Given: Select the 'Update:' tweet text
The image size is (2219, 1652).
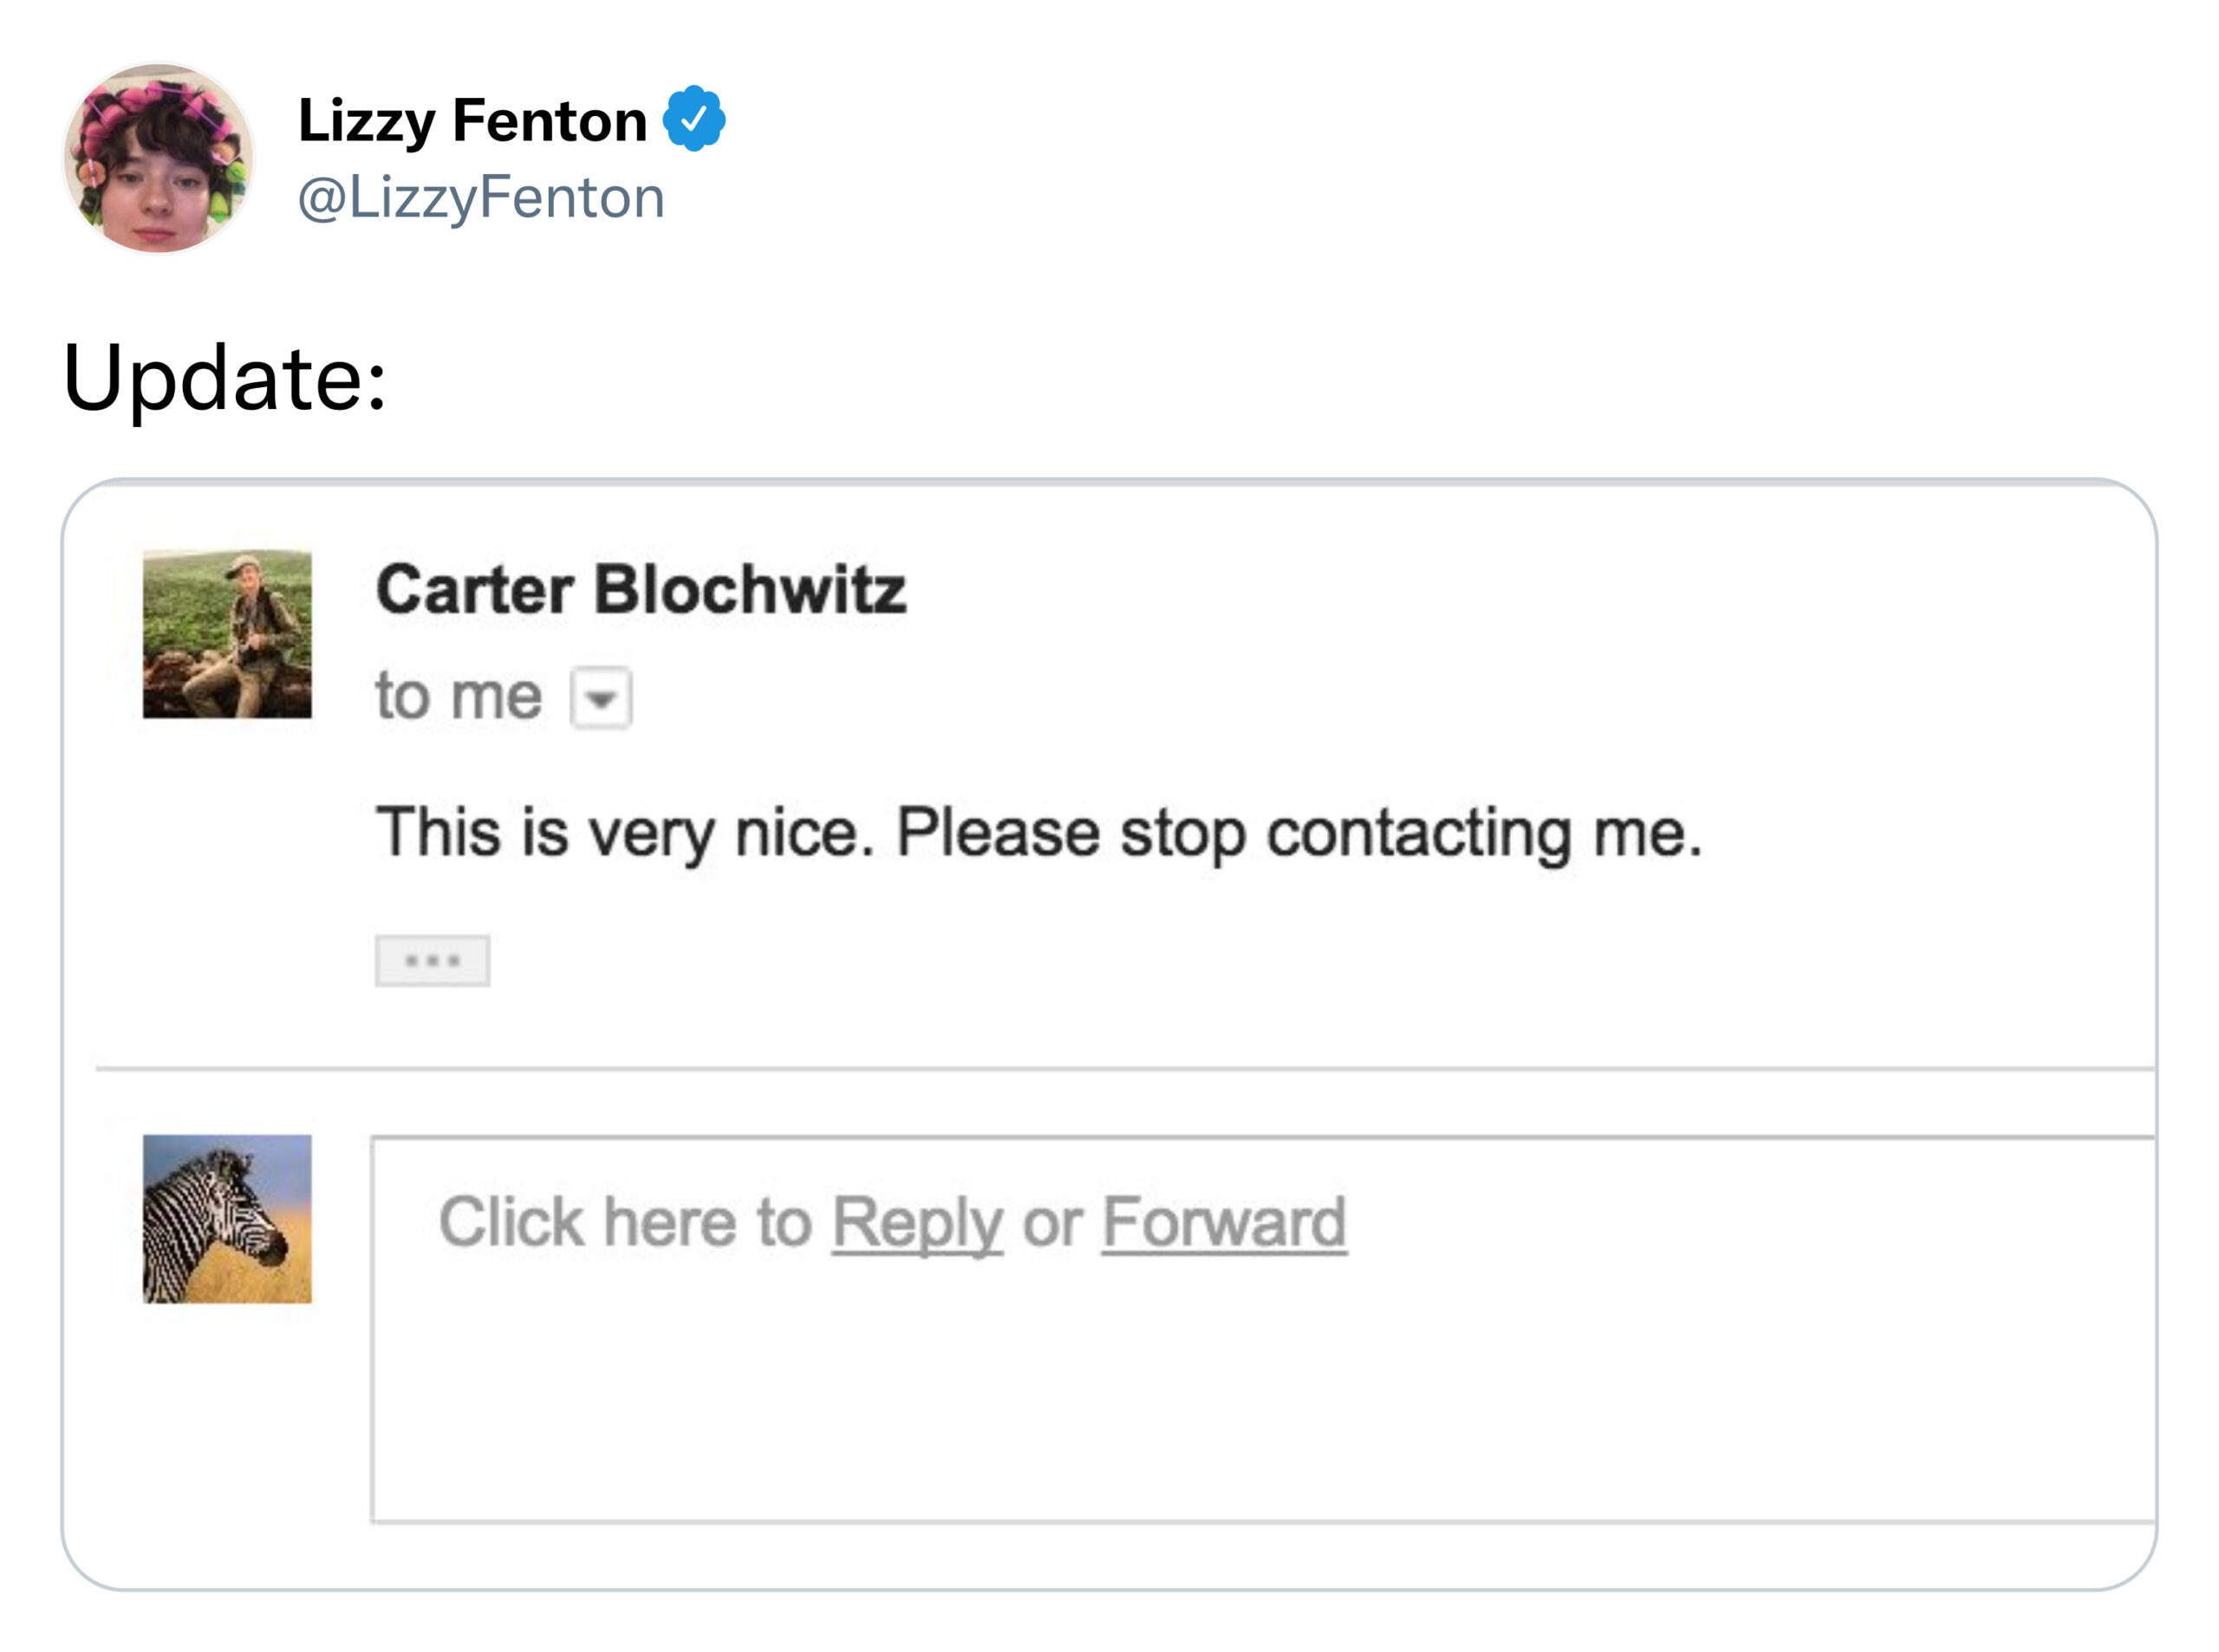Looking at the screenshot, I should 225,378.
